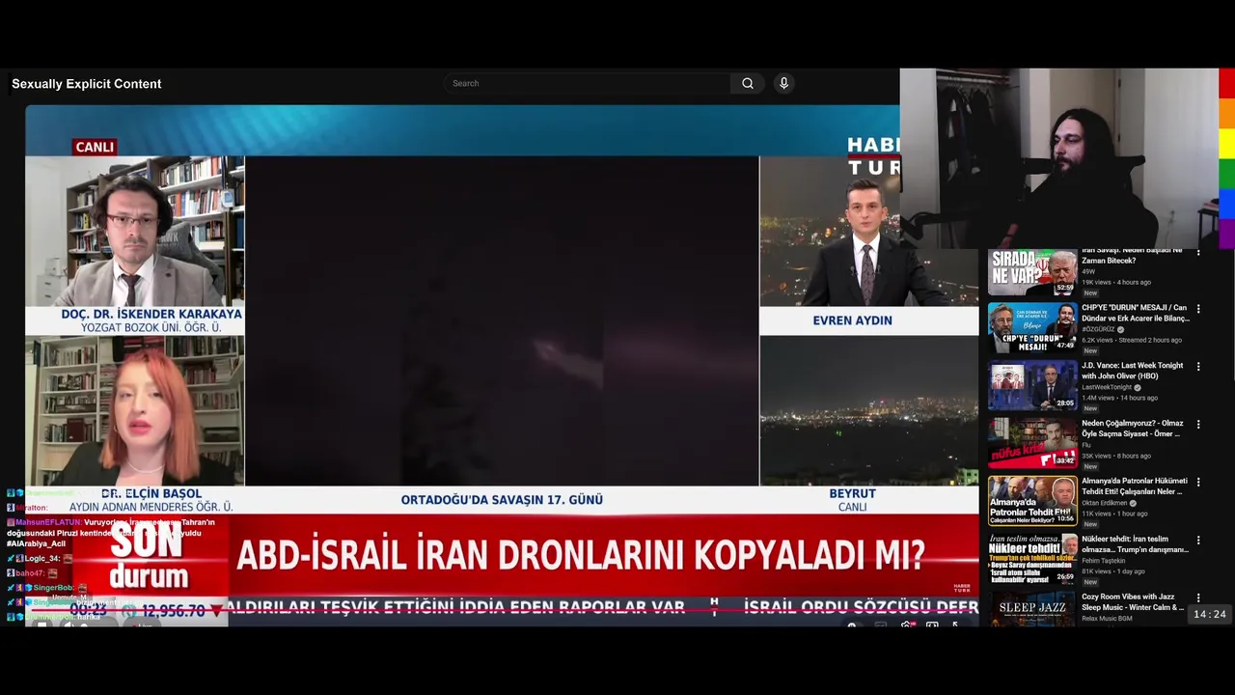Click the New badge under Flu video
This screenshot has height=695, width=1235.
1090,466
